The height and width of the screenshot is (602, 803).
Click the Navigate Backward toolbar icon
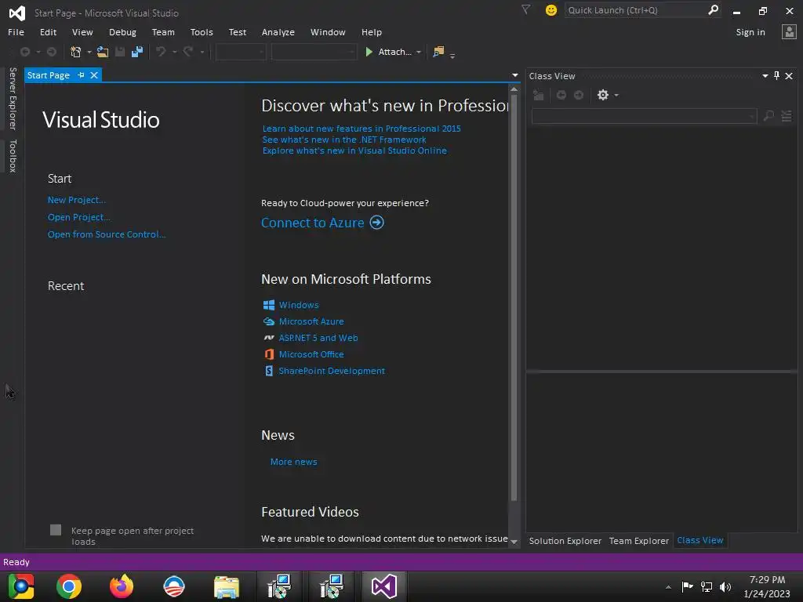click(x=24, y=52)
